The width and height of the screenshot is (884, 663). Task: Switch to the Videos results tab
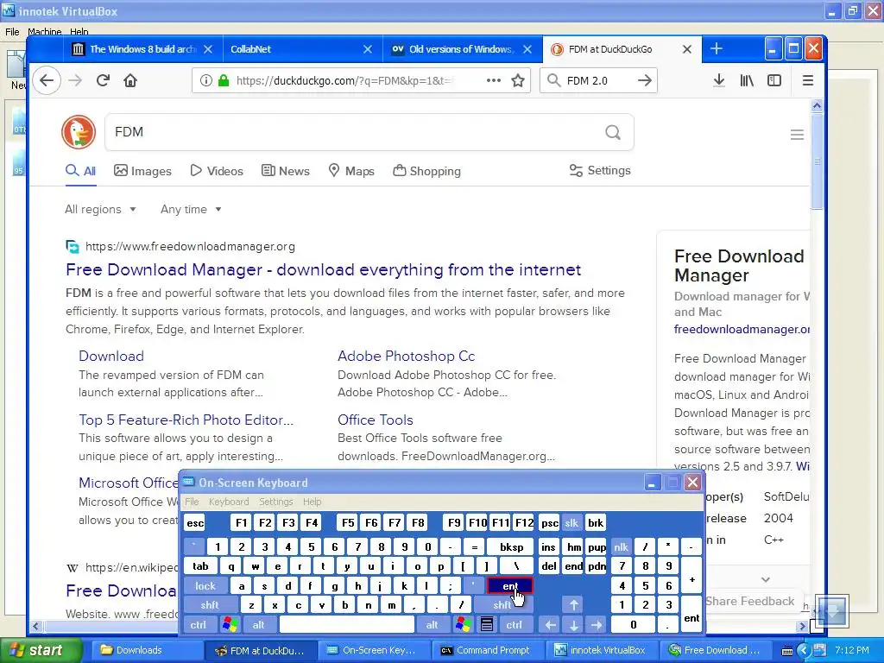(217, 171)
